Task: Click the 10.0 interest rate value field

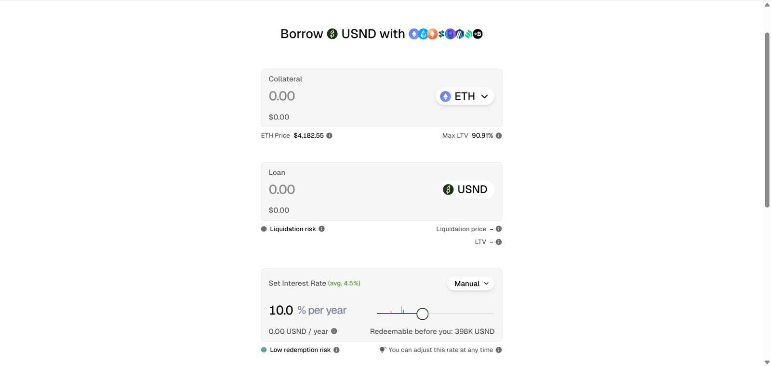Action: [x=281, y=311]
